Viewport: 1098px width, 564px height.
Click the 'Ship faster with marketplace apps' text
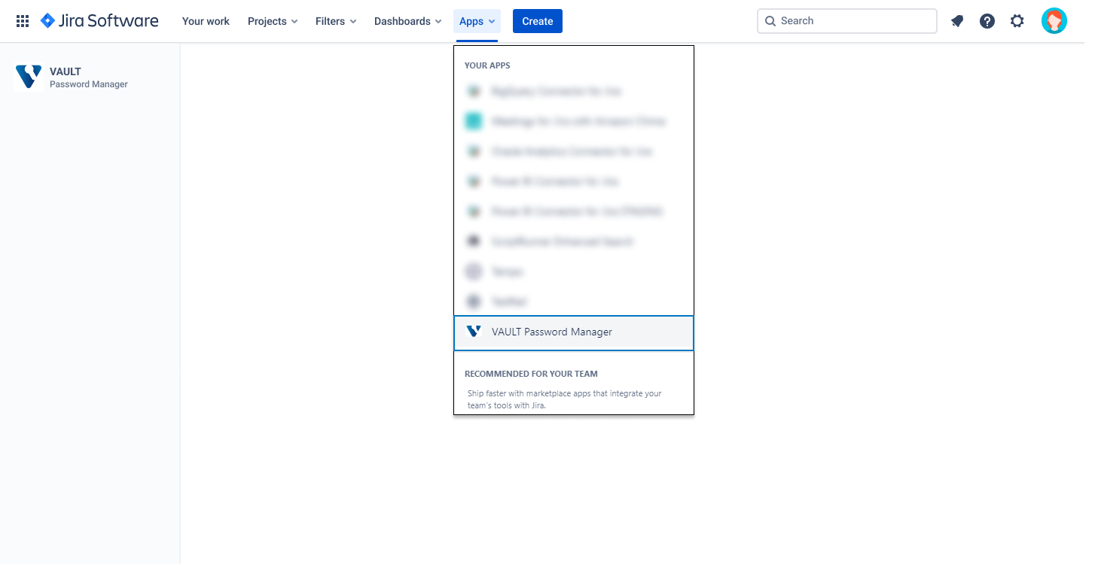[565, 399]
